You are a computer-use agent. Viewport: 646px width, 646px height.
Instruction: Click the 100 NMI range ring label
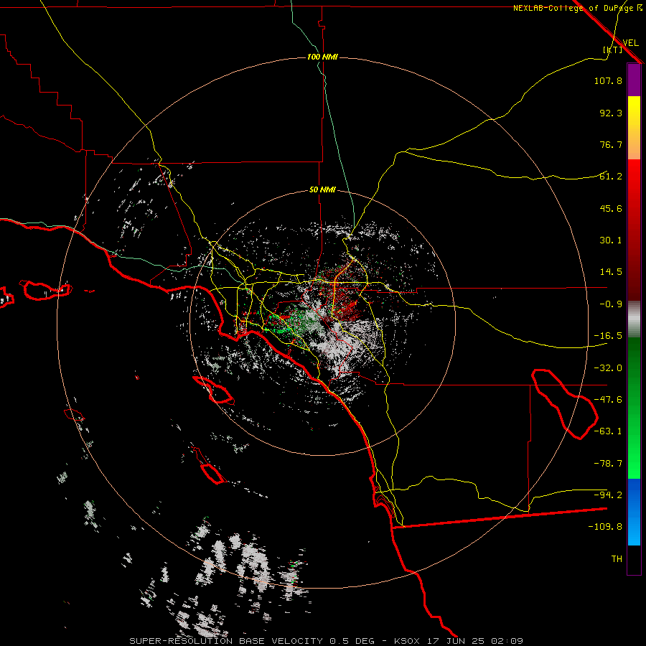tap(322, 57)
